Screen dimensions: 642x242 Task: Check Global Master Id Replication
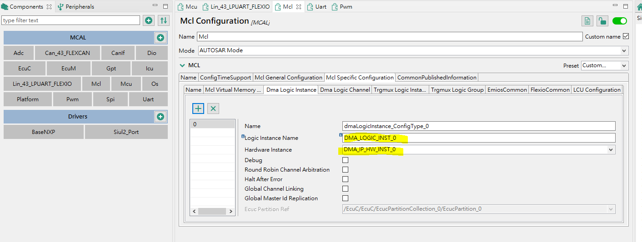coord(345,198)
